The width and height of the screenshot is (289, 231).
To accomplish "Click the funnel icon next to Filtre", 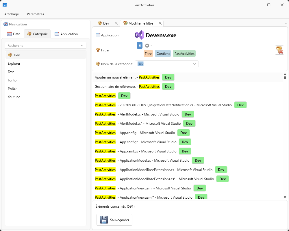I will click(98, 50).
